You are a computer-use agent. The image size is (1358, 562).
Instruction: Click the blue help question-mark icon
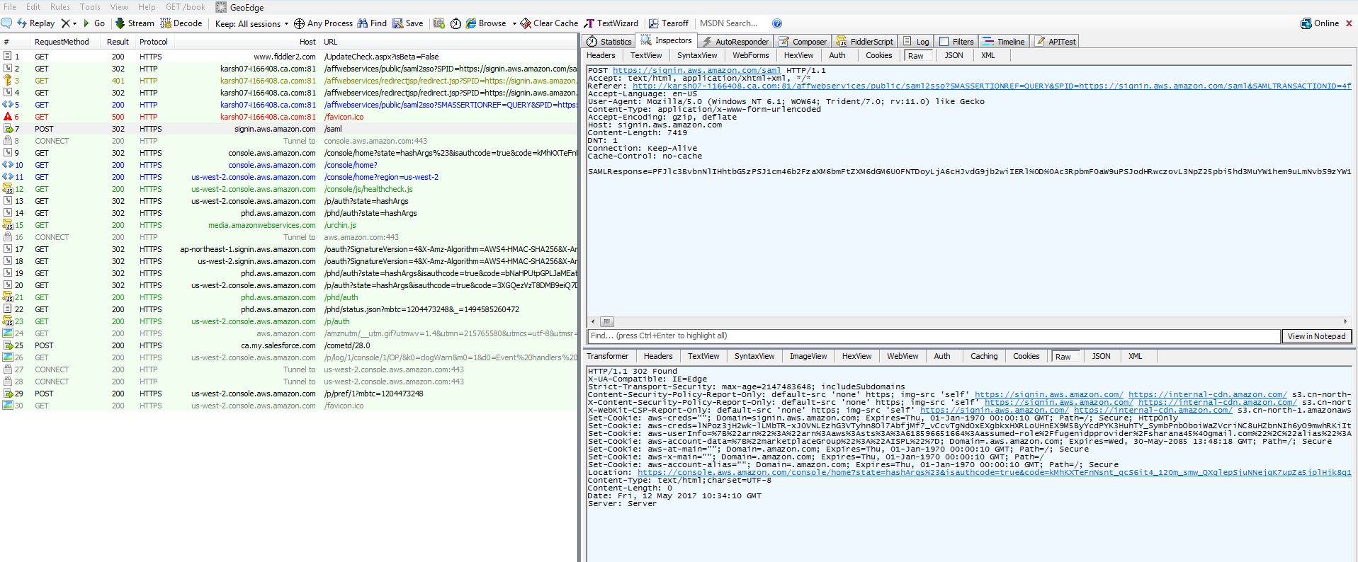[777, 23]
